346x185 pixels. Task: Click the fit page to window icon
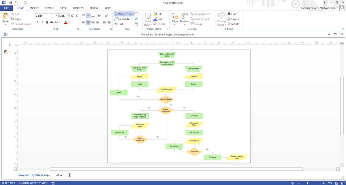[336, 183]
